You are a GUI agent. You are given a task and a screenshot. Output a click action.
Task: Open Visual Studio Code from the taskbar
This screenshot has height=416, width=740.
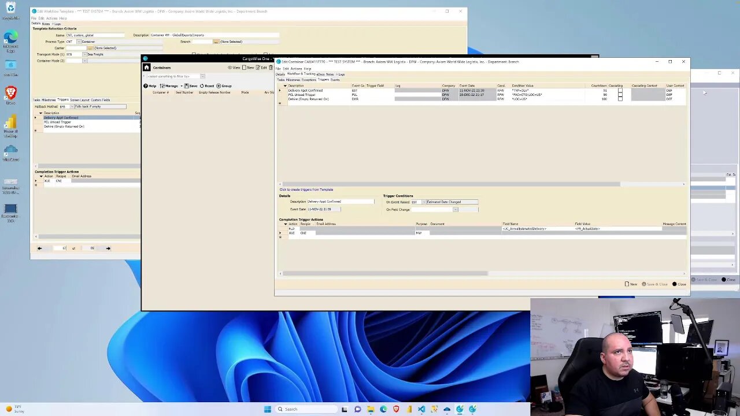[421, 409]
